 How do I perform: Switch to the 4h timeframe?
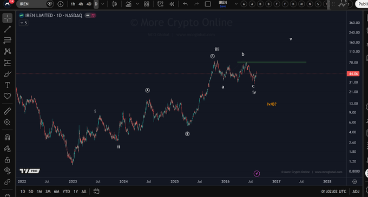(81, 4)
